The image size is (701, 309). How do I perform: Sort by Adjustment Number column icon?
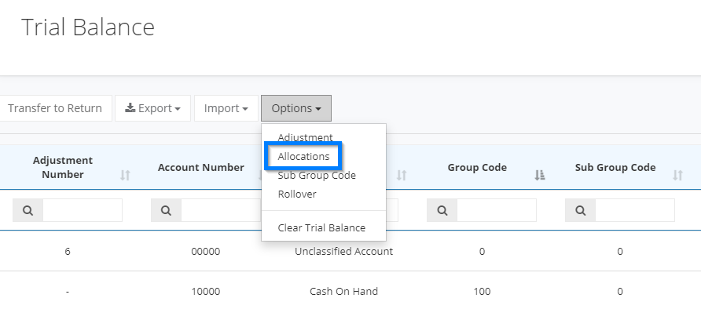125,175
